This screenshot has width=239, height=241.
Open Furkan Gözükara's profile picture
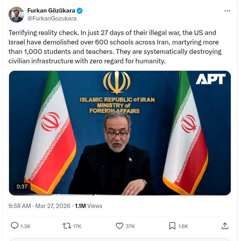point(16,15)
